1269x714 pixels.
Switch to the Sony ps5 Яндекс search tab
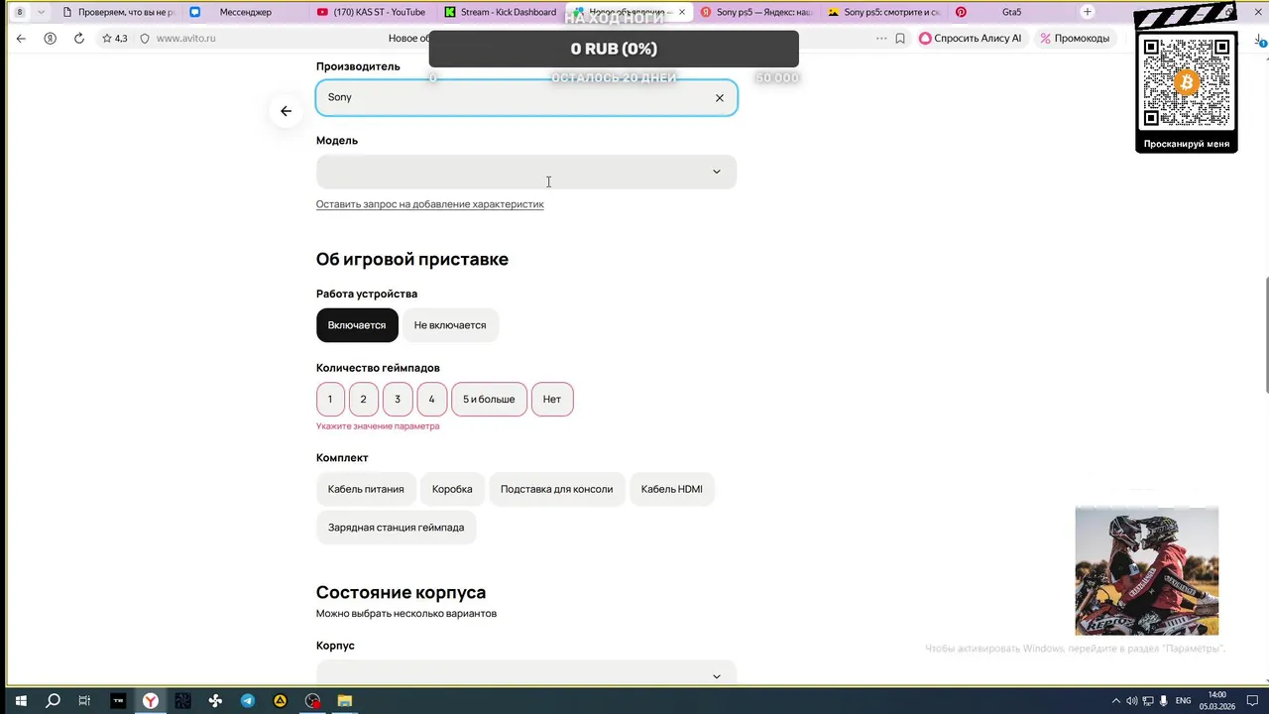(x=756, y=12)
